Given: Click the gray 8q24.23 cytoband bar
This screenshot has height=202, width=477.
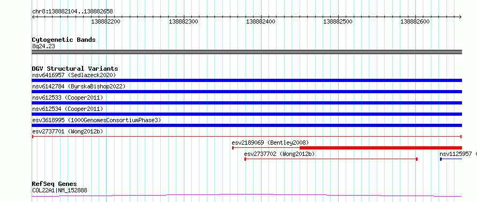Looking at the screenshot, I should (x=247, y=52).
